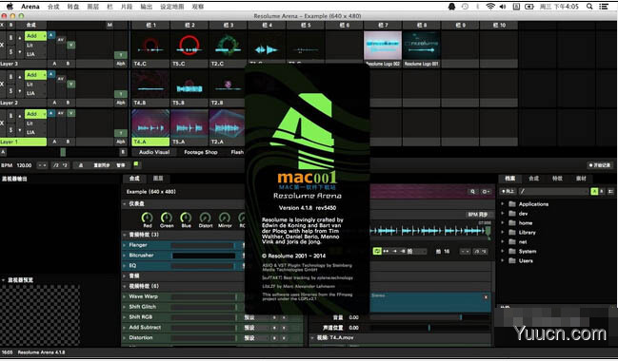Click the volume speaker icon in menu bar

503,7
